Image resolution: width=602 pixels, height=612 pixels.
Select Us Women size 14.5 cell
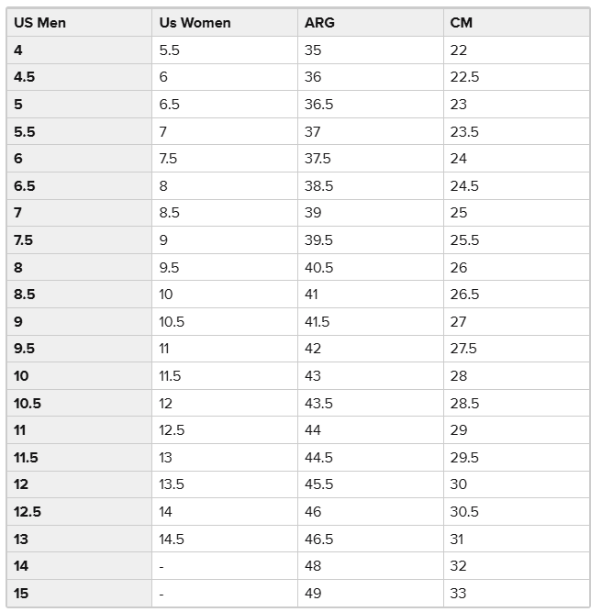pyautogui.click(x=225, y=539)
